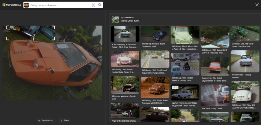Play the video result marked 2:13

point(185,92)
